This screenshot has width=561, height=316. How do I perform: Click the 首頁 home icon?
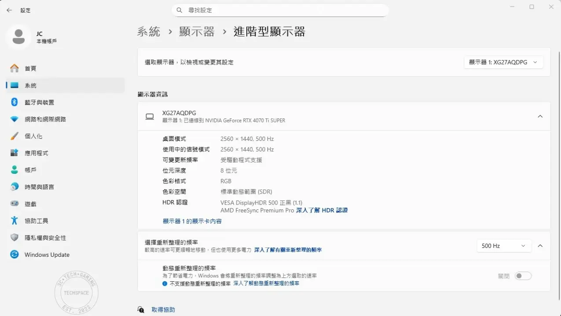click(x=15, y=68)
